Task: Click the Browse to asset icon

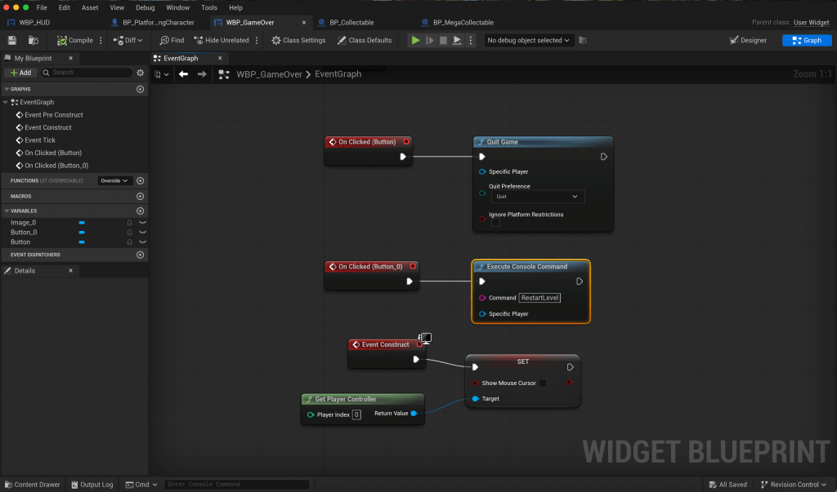Action: point(34,40)
